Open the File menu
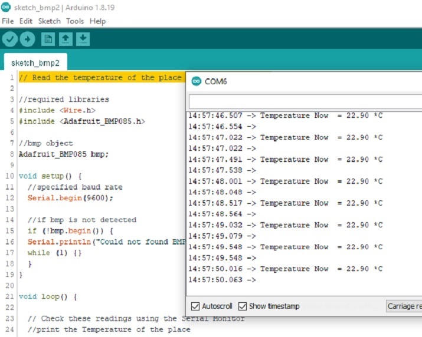 8,21
